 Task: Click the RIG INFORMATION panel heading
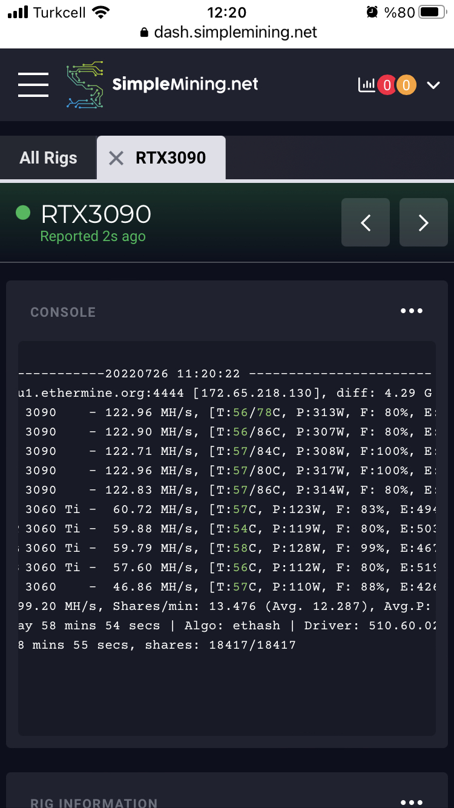(94, 803)
